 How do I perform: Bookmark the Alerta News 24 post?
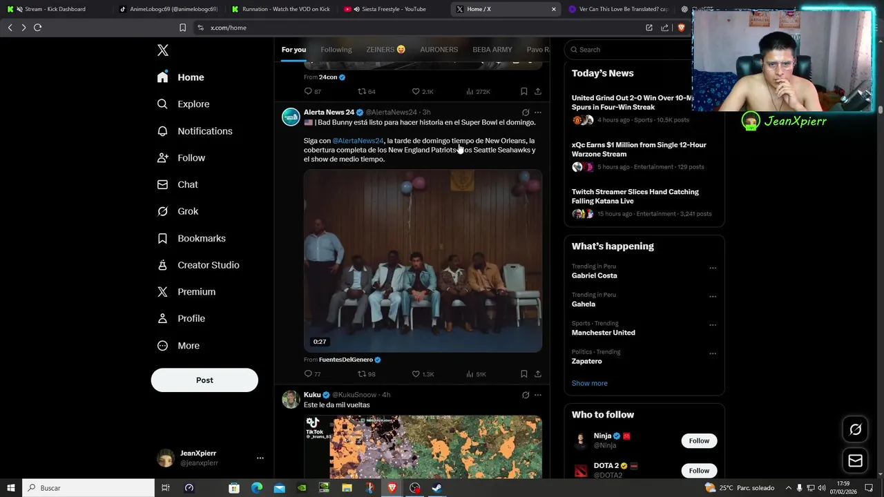tap(524, 374)
